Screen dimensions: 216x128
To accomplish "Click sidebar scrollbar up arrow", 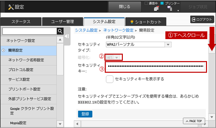I will tap(60, 40).
